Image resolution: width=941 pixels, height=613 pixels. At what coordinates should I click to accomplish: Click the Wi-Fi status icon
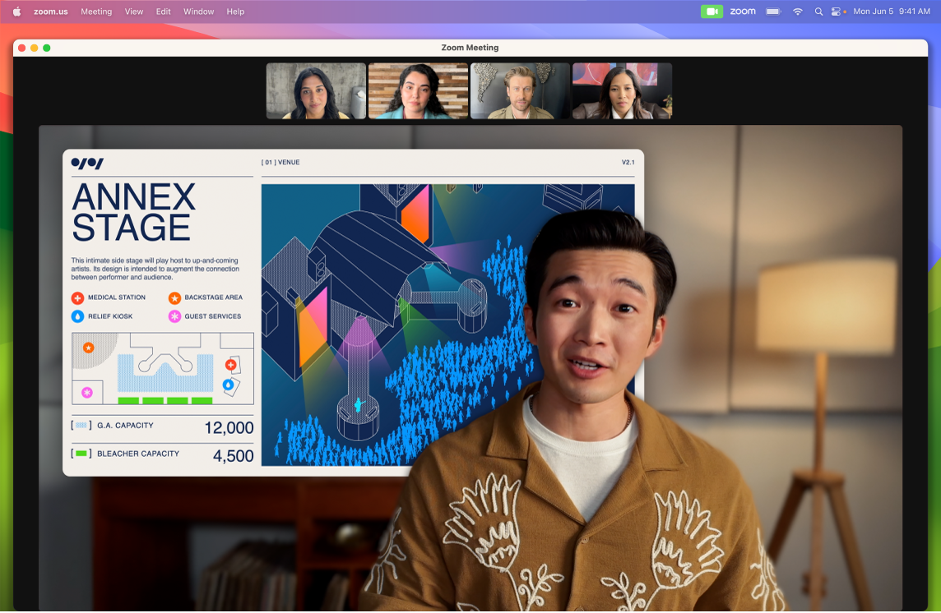(796, 11)
